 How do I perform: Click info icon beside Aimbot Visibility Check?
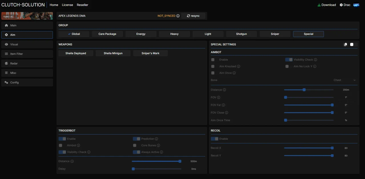pyautogui.click(x=315, y=60)
